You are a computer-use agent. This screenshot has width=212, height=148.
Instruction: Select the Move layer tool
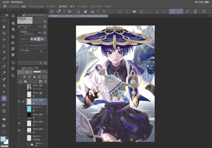click(4, 40)
